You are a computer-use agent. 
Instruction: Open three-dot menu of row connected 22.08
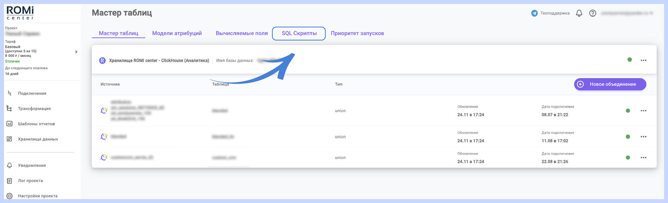click(643, 158)
